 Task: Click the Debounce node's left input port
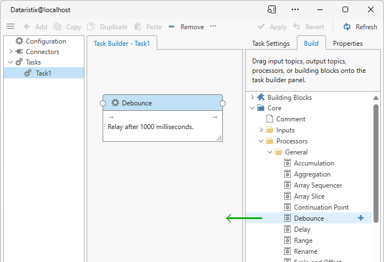pyautogui.click(x=103, y=103)
